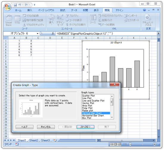Close the Create Graph dialog
Viewport: 164px width, 150px height.
point(115,84)
